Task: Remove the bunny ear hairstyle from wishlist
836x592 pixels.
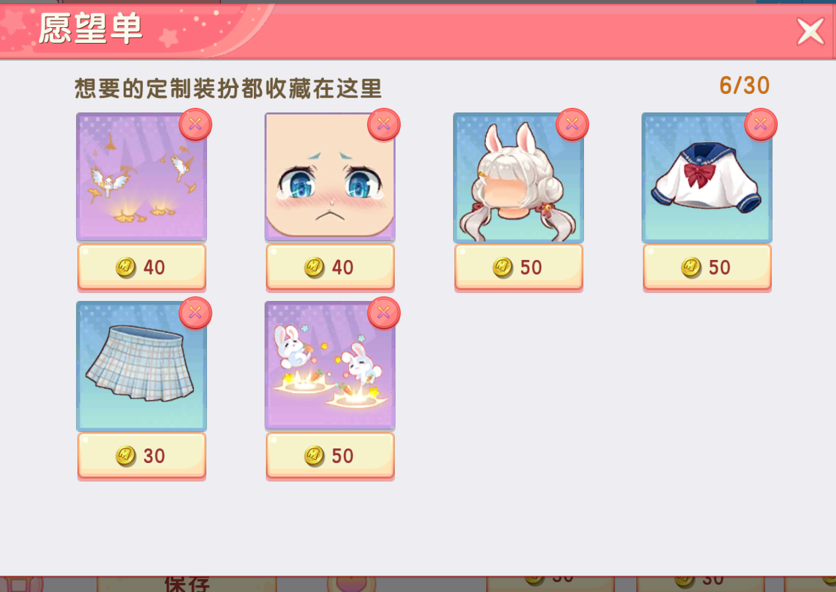Action: click(x=573, y=124)
